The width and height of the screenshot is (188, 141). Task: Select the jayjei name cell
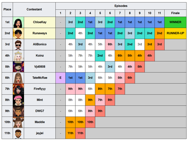39,133
